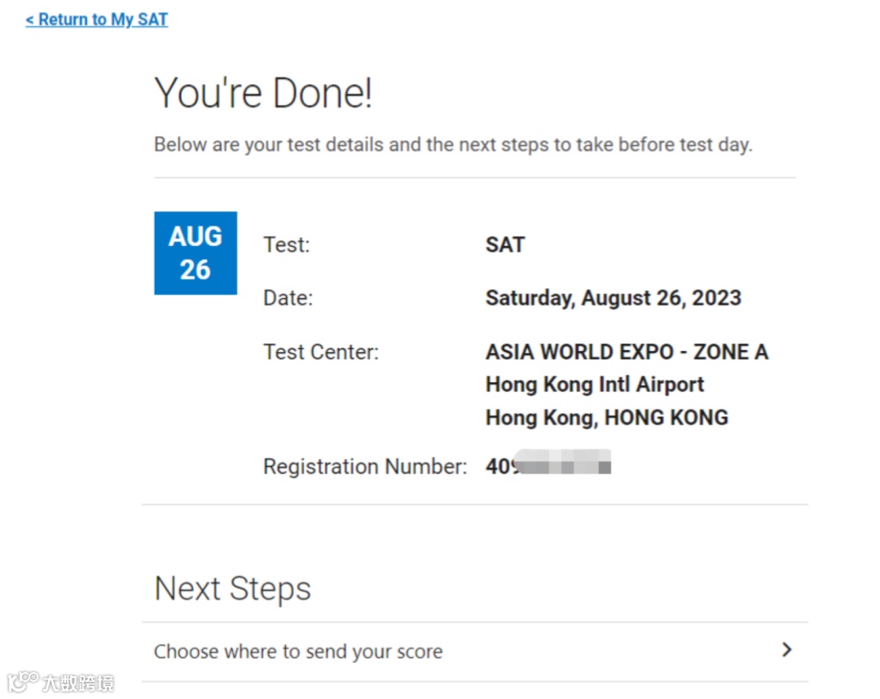This screenshot has height=699, width=880.
Task: Click the Saturday, August 26, 2023 date
Action: (613, 298)
